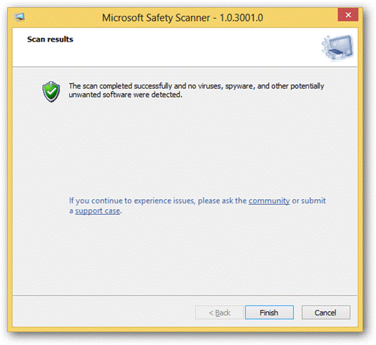376x345 pixels.
Task: Open the support case link
Action: (x=97, y=211)
